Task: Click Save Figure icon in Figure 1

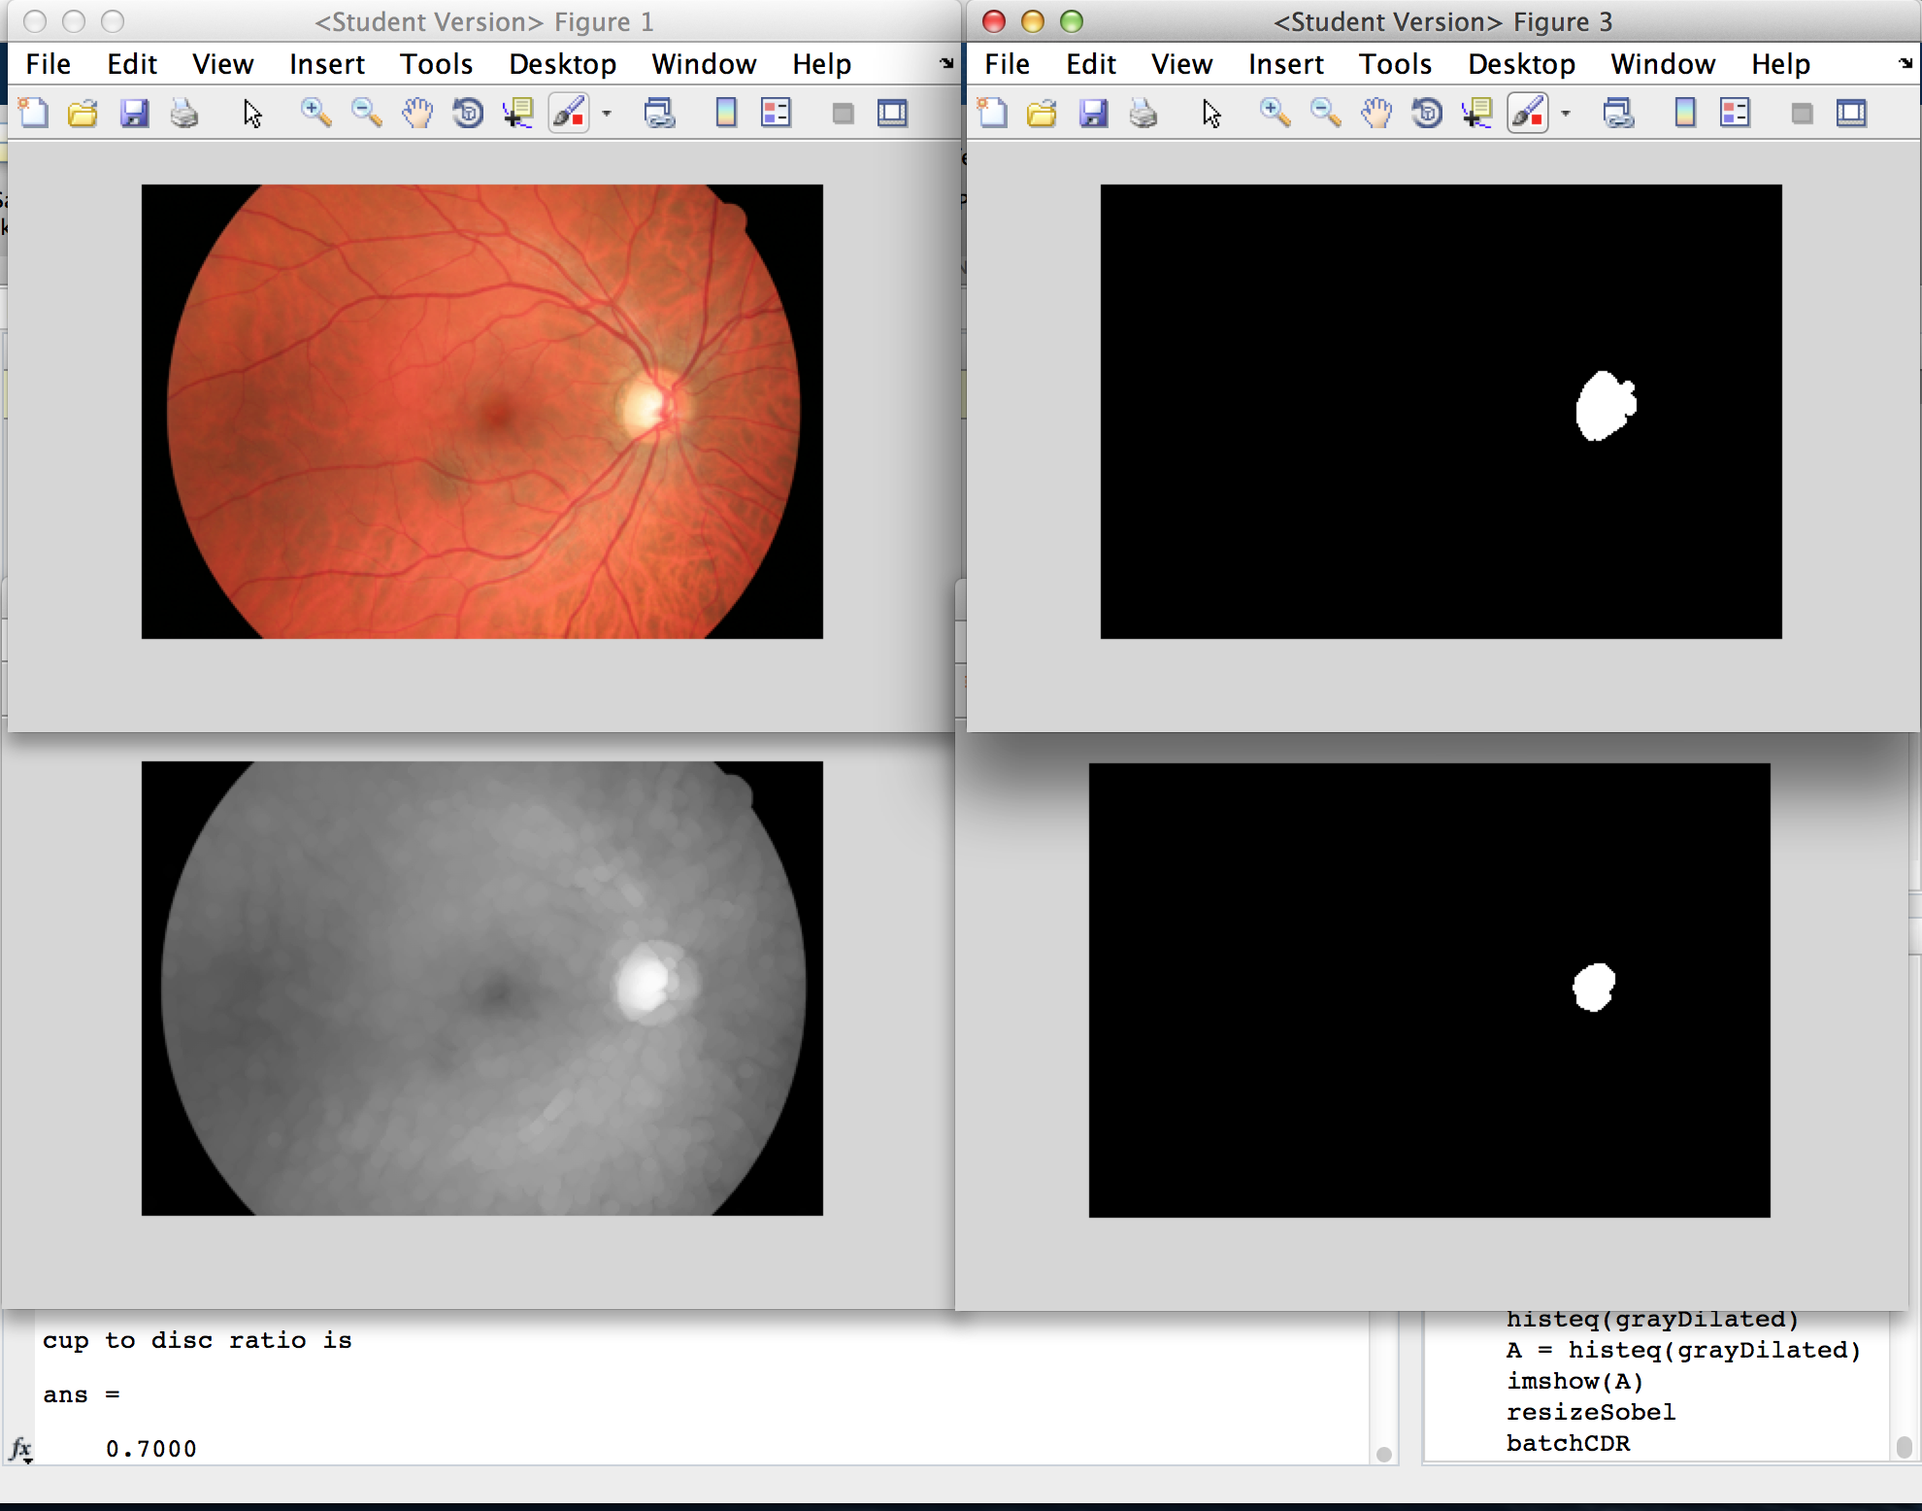Action: point(134,114)
